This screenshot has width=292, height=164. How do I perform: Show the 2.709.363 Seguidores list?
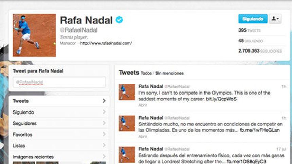(260, 51)
